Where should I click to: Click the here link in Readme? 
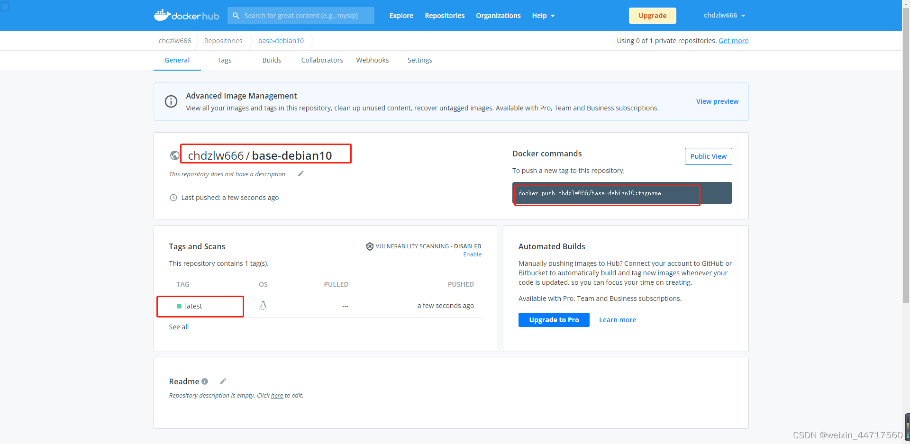click(277, 396)
